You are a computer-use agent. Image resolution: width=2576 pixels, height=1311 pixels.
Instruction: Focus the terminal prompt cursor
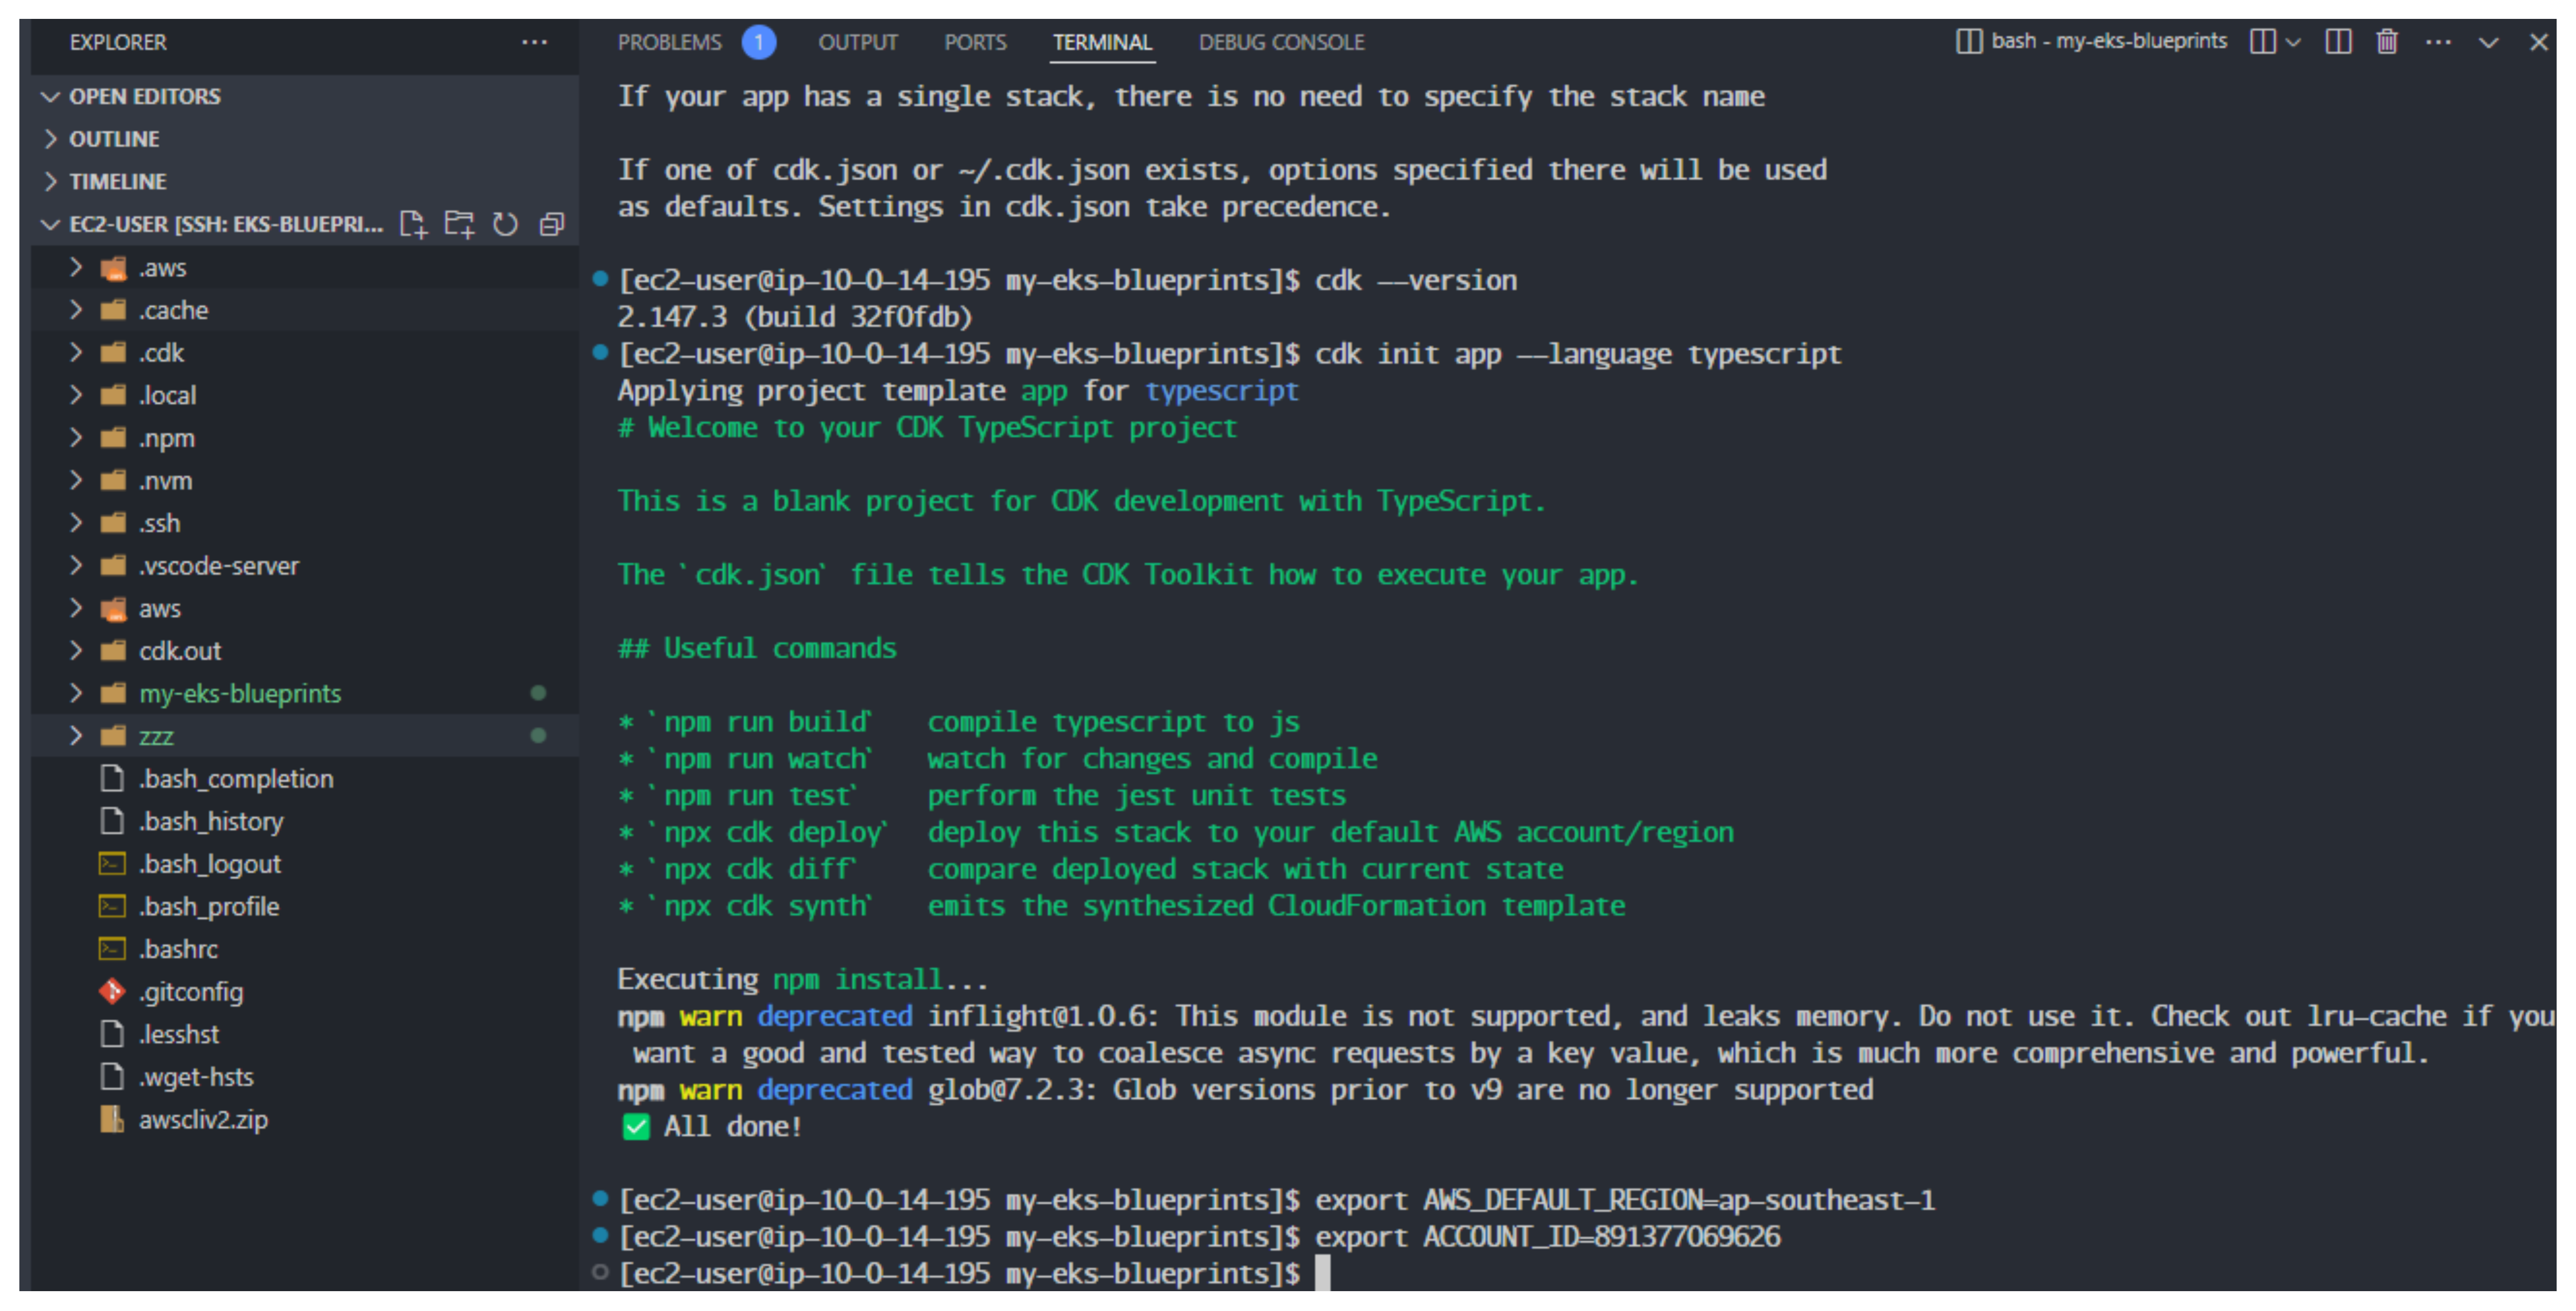(x=1322, y=1273)
